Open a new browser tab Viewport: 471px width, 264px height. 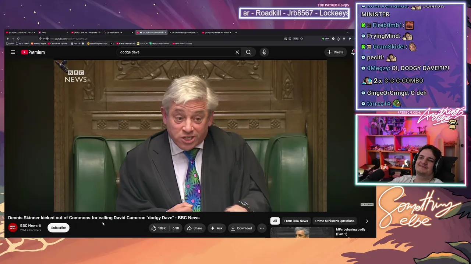[x=236, y=33]
